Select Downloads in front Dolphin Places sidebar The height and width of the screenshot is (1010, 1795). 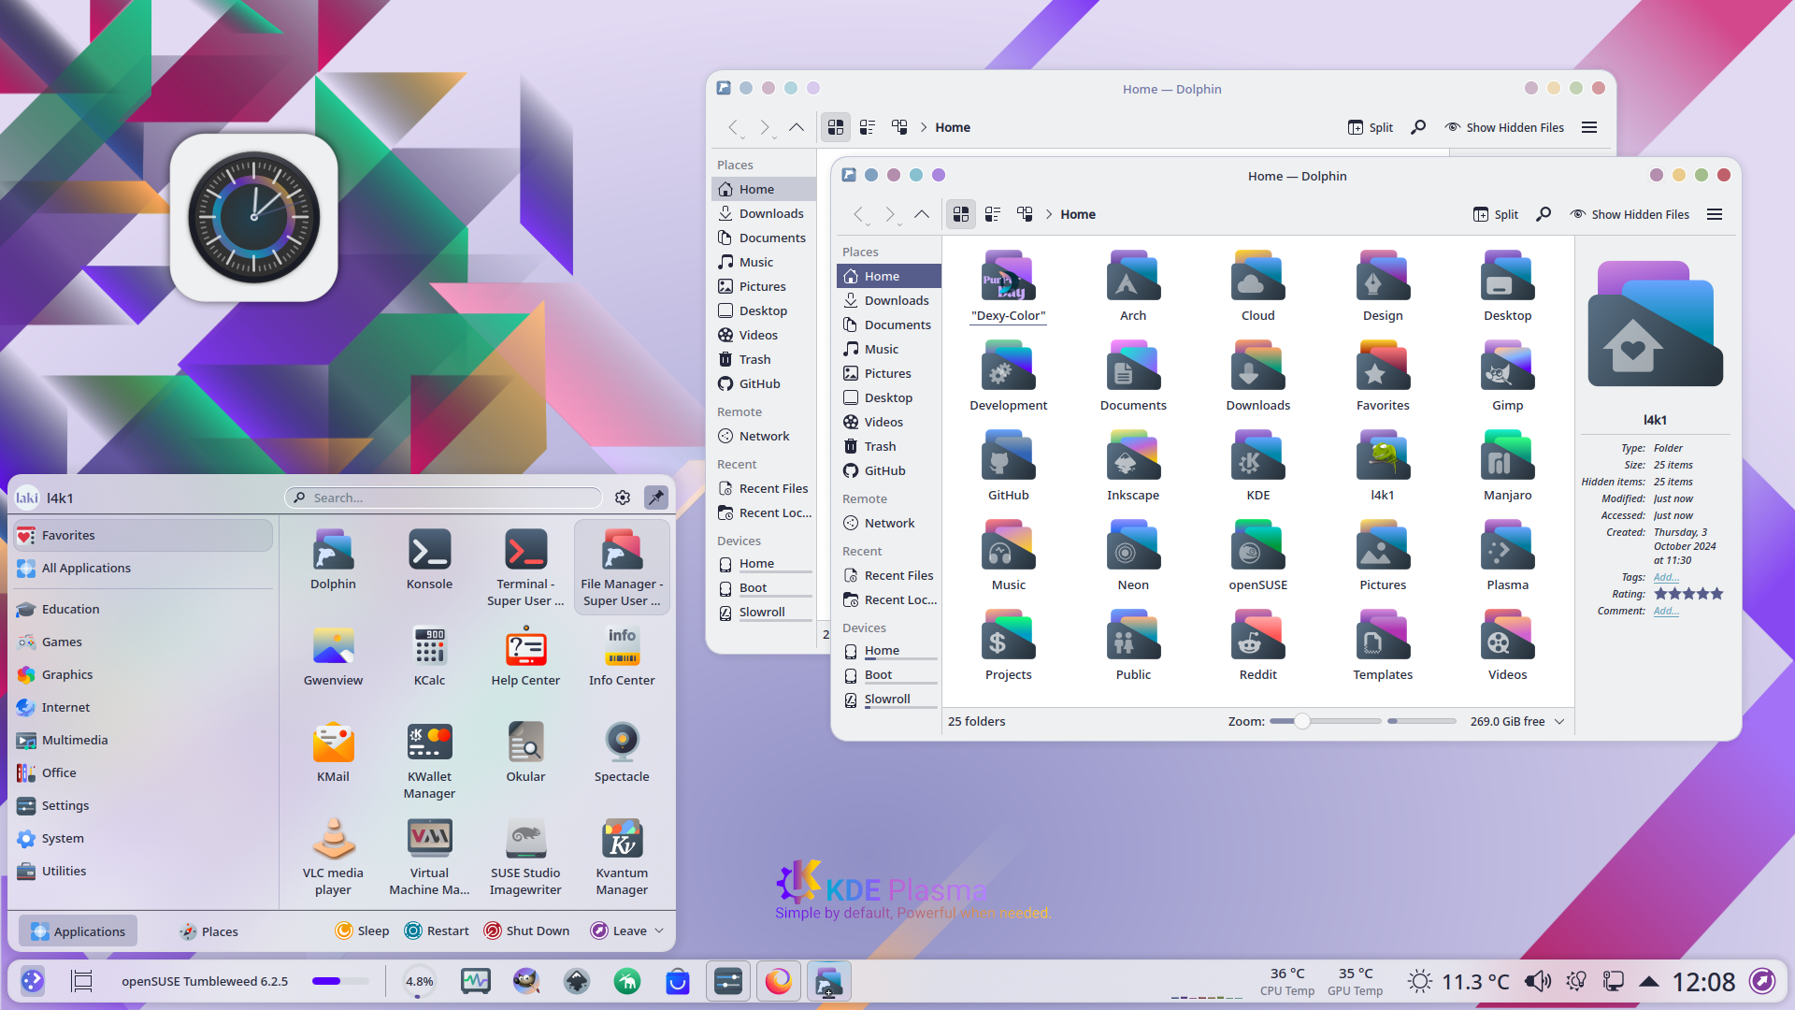888,300
